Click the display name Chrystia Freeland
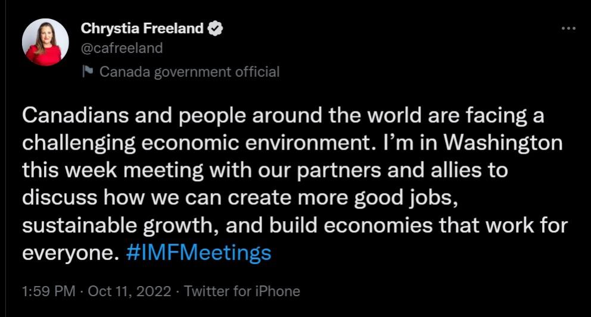This screenshot has width=591, height=317. 142,29
